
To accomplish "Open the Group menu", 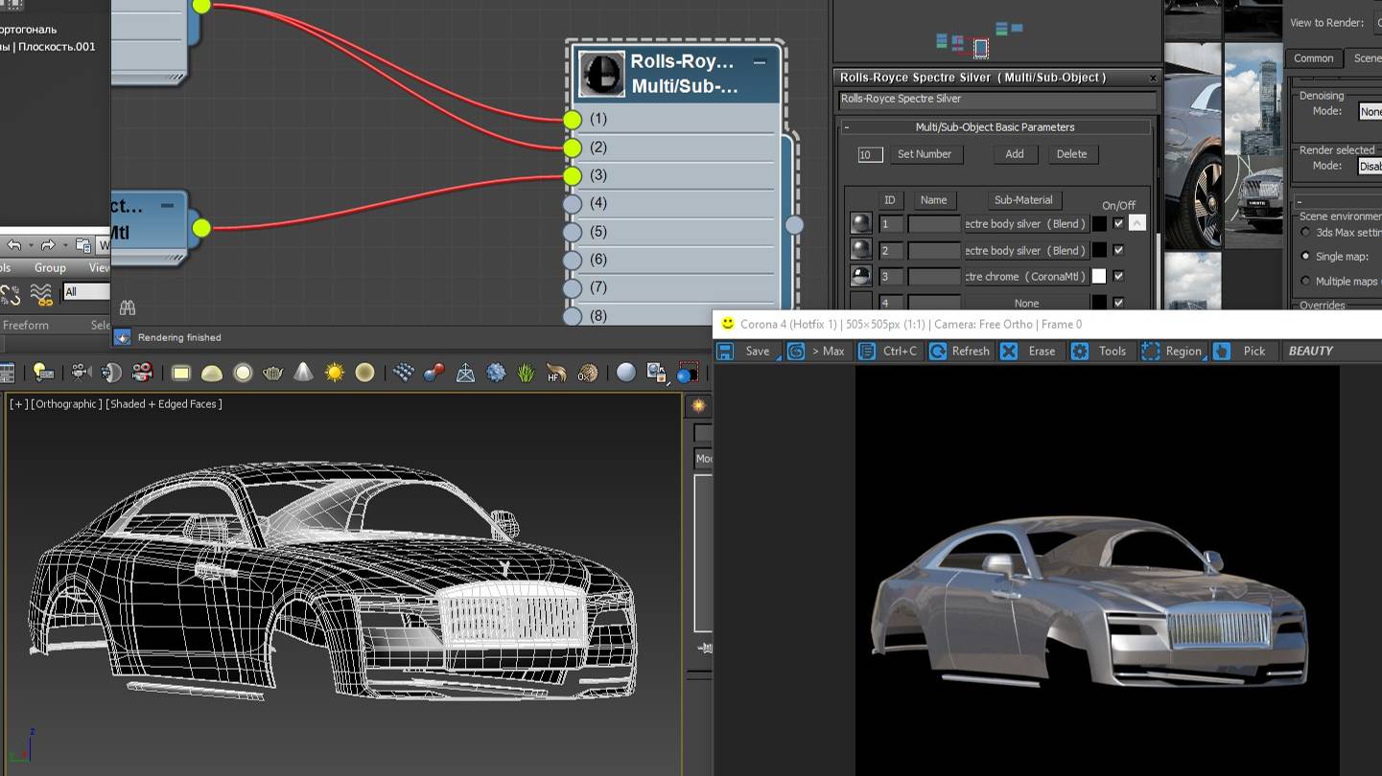I will pos(50,268).
